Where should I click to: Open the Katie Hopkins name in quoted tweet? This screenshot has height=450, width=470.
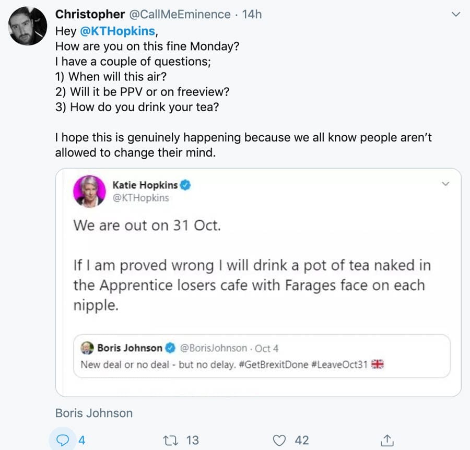[145, 185]
